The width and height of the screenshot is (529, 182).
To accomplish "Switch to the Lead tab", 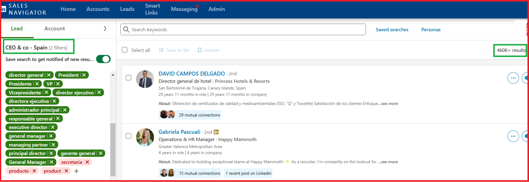I will pos(17,29).
